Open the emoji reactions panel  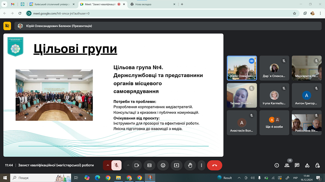tap(163, 165)
